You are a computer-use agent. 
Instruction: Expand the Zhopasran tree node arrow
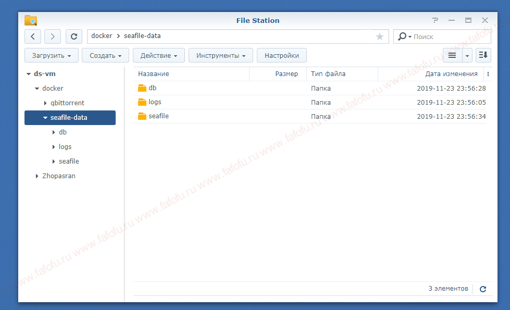point(37,176)
